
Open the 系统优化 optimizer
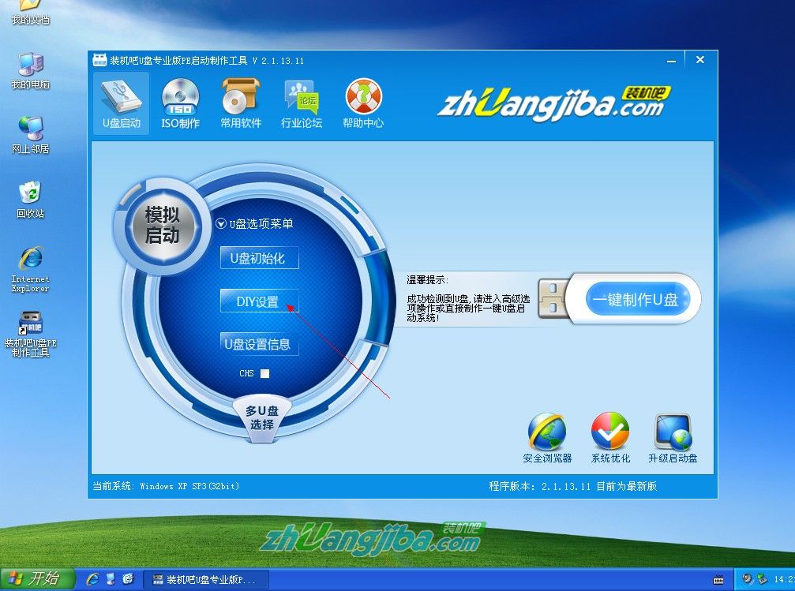pyautogui.click(x=609, y=434)
